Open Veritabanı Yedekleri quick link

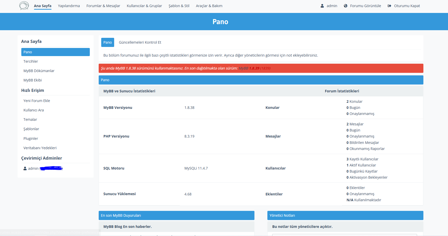tap(40, 148)
